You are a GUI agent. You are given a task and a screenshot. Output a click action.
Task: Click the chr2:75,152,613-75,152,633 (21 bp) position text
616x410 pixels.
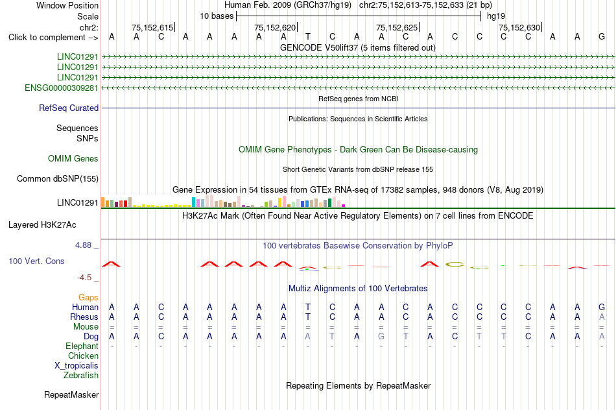[425, 5]
